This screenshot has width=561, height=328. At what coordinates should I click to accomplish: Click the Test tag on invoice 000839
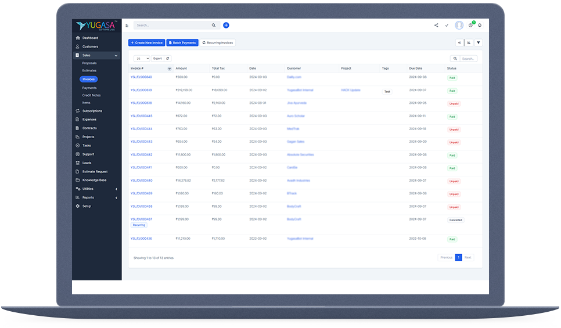(x=387, y=92)
